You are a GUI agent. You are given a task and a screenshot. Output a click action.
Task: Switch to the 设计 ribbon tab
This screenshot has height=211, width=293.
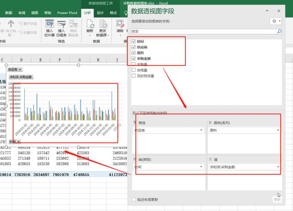point(100,13)
